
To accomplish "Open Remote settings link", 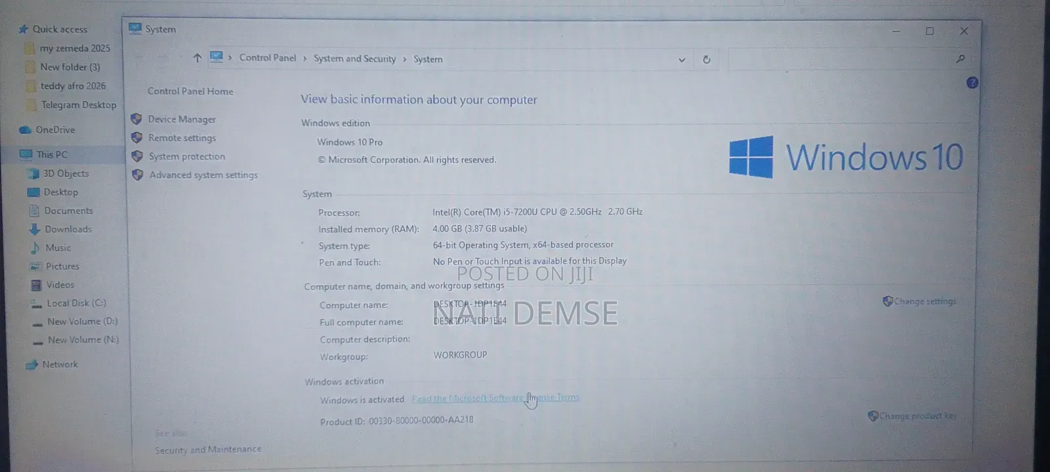I will (182, 138).
